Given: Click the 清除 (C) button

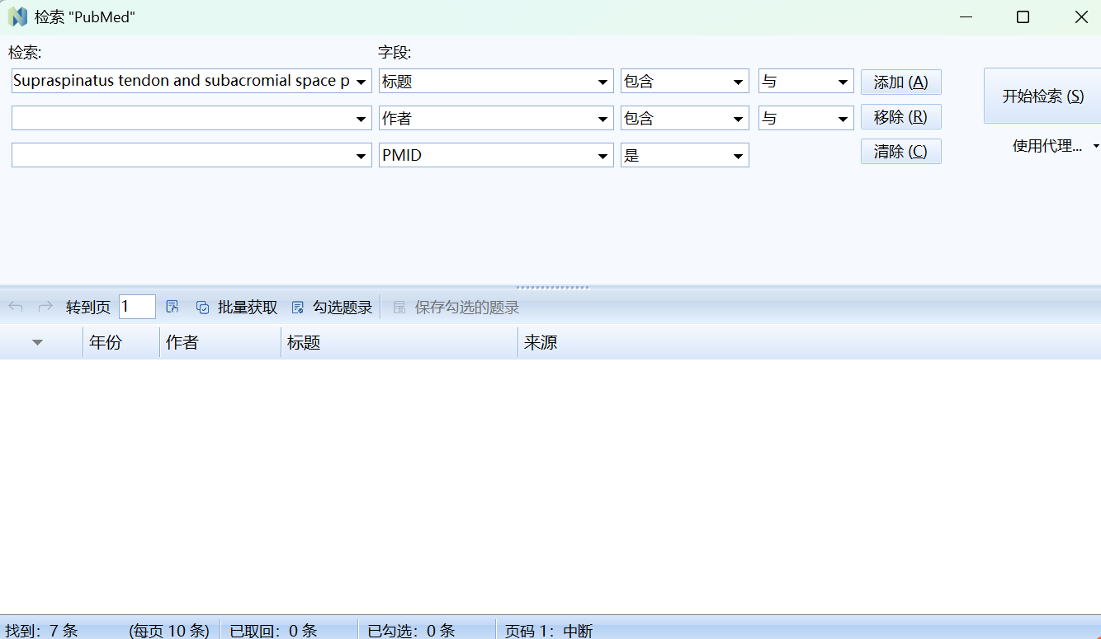Looking at the screenshot, I should (x=901, y=152).
